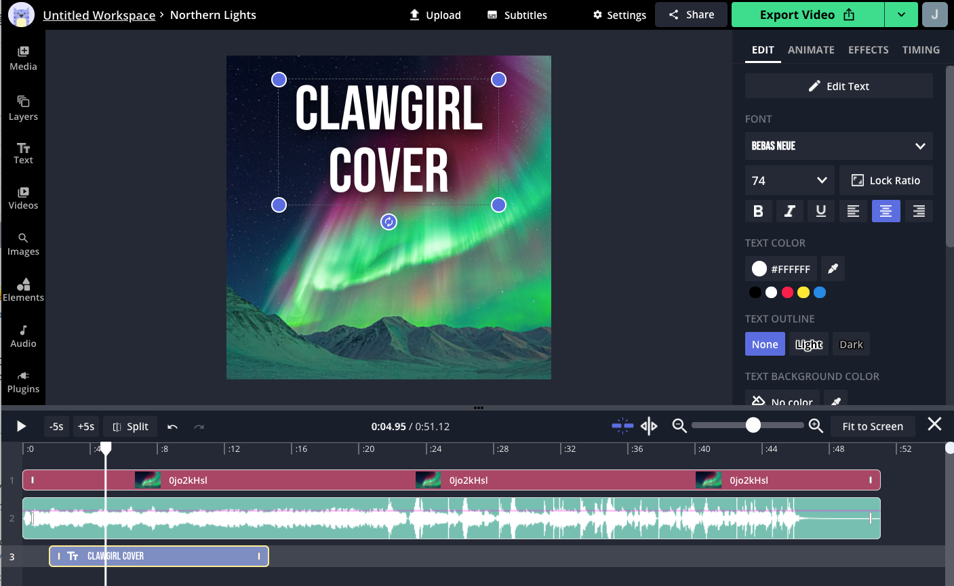This screenshot has height=586, width=954.
Task: Open the Images search panel
Action: point(23,243)
